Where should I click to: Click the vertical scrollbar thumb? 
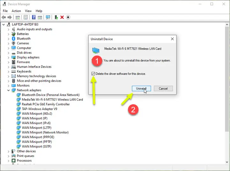tap(227, 79)
